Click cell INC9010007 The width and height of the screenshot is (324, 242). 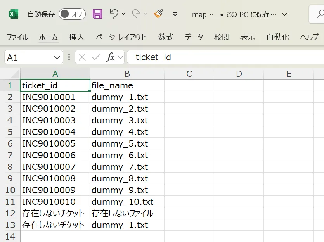(55, 167)
